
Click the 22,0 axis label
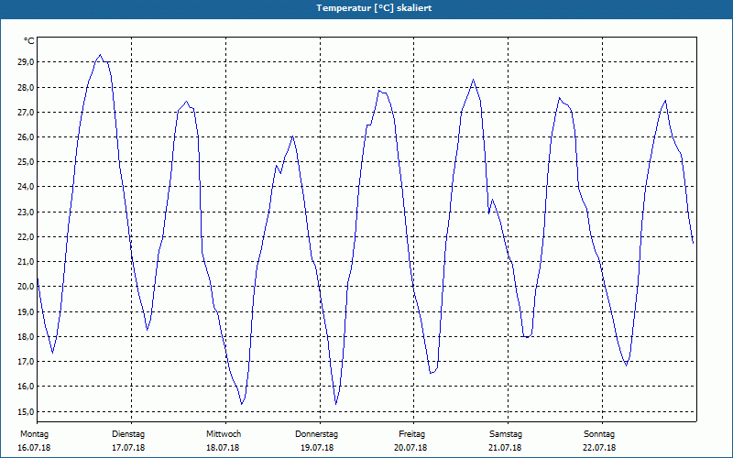click(25, 237)
